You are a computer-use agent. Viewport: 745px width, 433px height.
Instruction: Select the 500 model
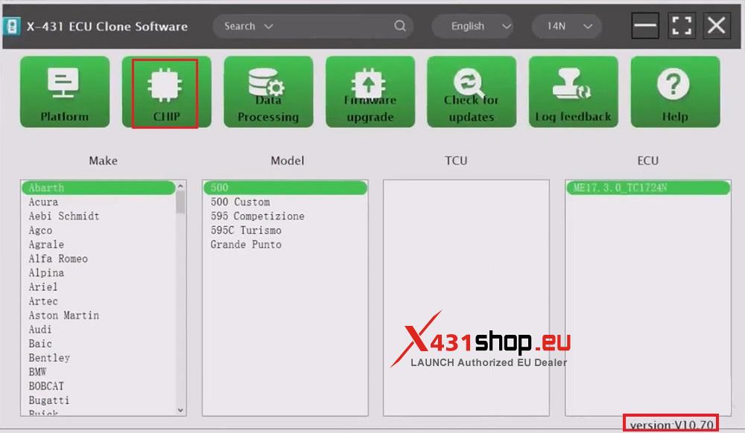pyautogui.click(x=285, y=187)
